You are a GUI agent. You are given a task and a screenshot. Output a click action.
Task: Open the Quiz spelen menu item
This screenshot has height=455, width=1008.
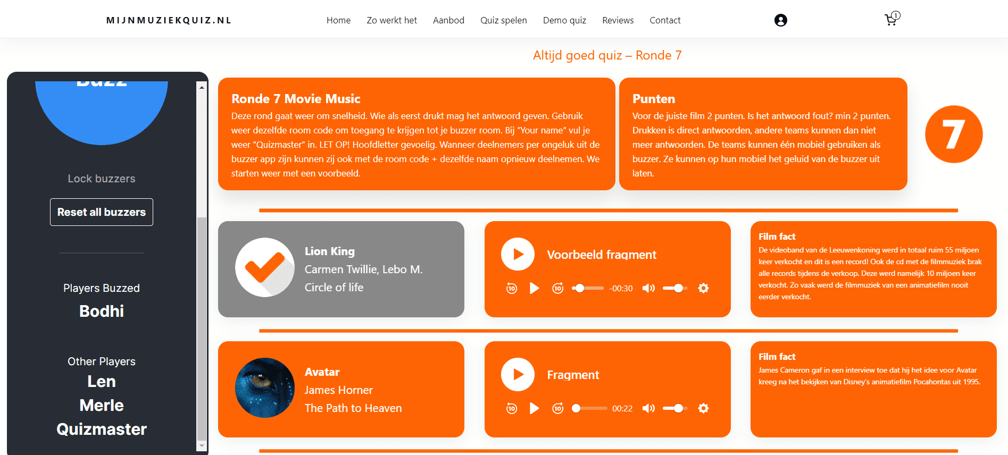tap(503, 20)
